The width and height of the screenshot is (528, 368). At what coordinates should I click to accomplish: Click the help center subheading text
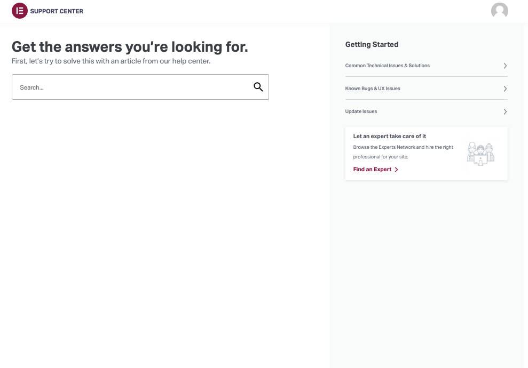tap(111, 61)
